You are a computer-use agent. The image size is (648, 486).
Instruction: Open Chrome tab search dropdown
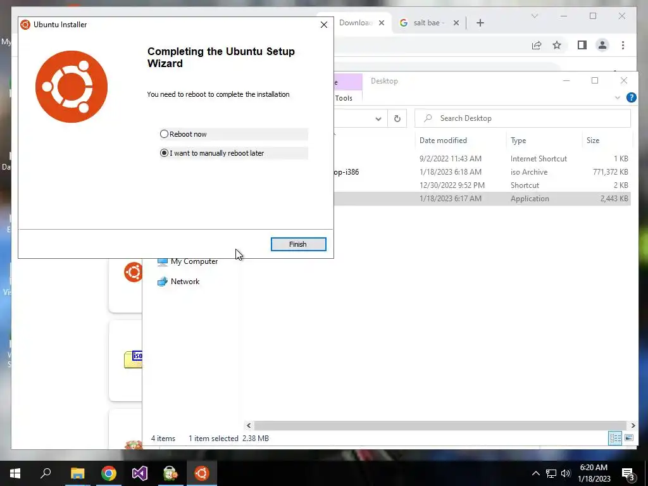[x=534, y=16]
